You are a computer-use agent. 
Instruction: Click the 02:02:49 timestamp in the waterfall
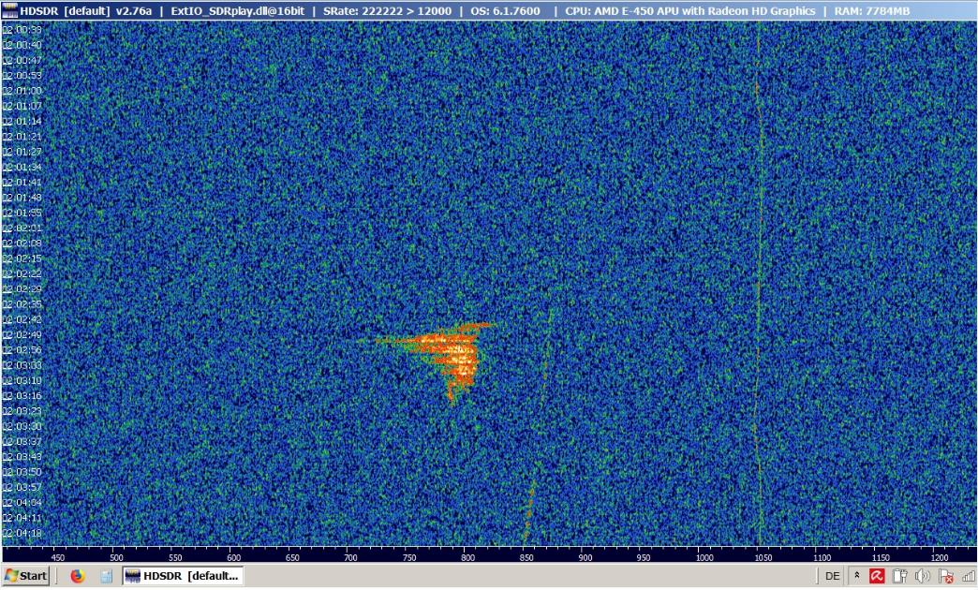point(22,334)
